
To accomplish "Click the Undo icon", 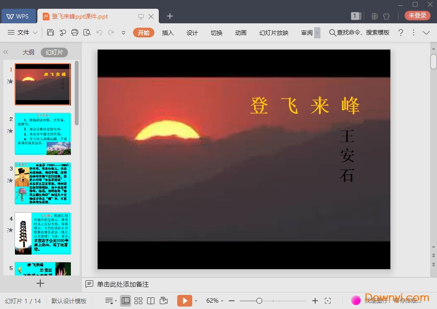I will (x=100, y=33).
